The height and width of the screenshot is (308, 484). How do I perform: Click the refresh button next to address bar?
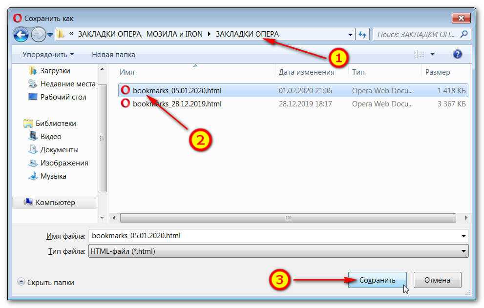362,35
